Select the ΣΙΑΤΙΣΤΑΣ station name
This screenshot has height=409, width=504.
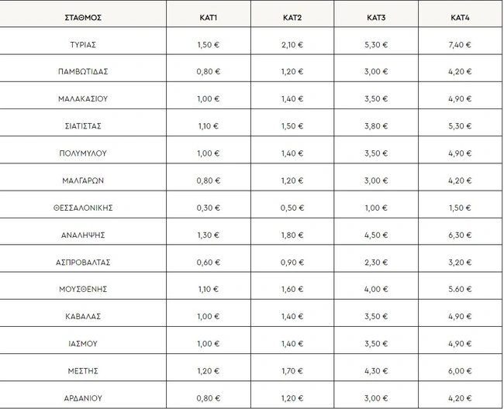tap(83, 125)
